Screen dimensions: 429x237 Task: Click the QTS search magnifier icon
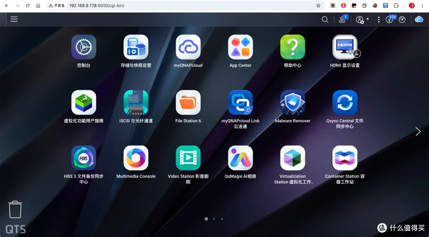click(325, 19)
